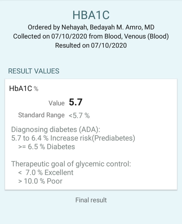Click the 'Standard Range' label
The width and height of the screenshot is (182, 224).
41,115
